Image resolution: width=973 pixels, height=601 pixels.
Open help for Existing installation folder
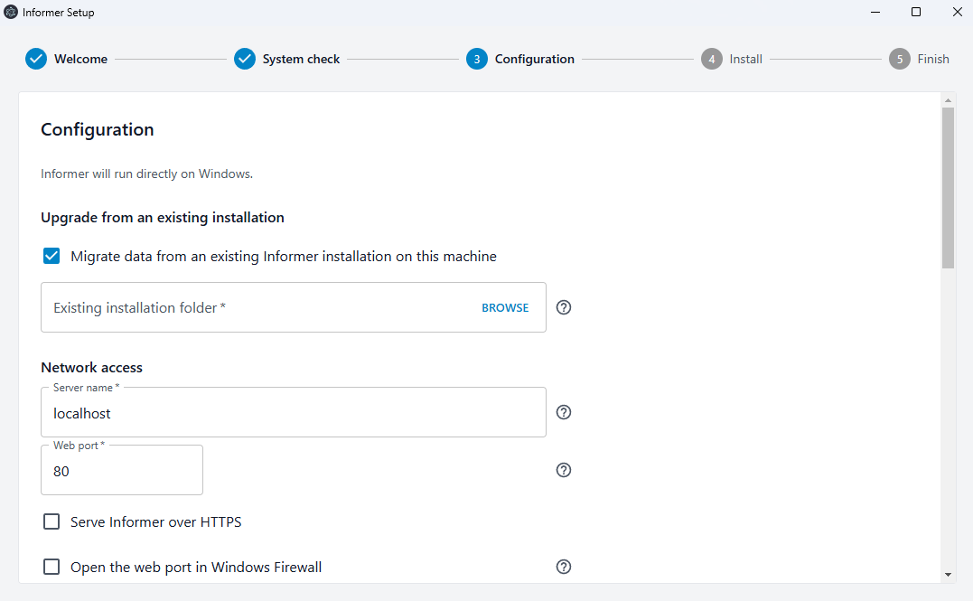click(x=564, y=307)
